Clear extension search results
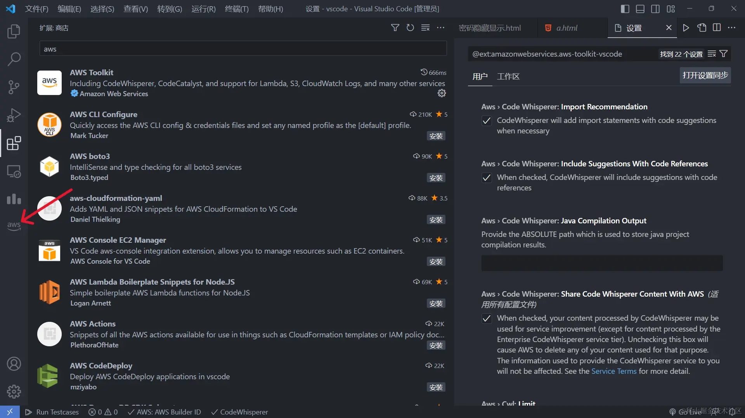The width and height of the screenshot is (745, 418). coord(425,28)
